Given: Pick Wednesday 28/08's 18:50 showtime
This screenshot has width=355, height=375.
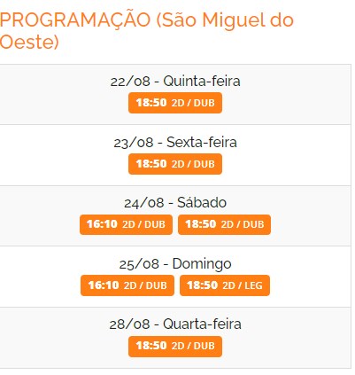Looking at the screenshot, I should [x=175, y=347].
